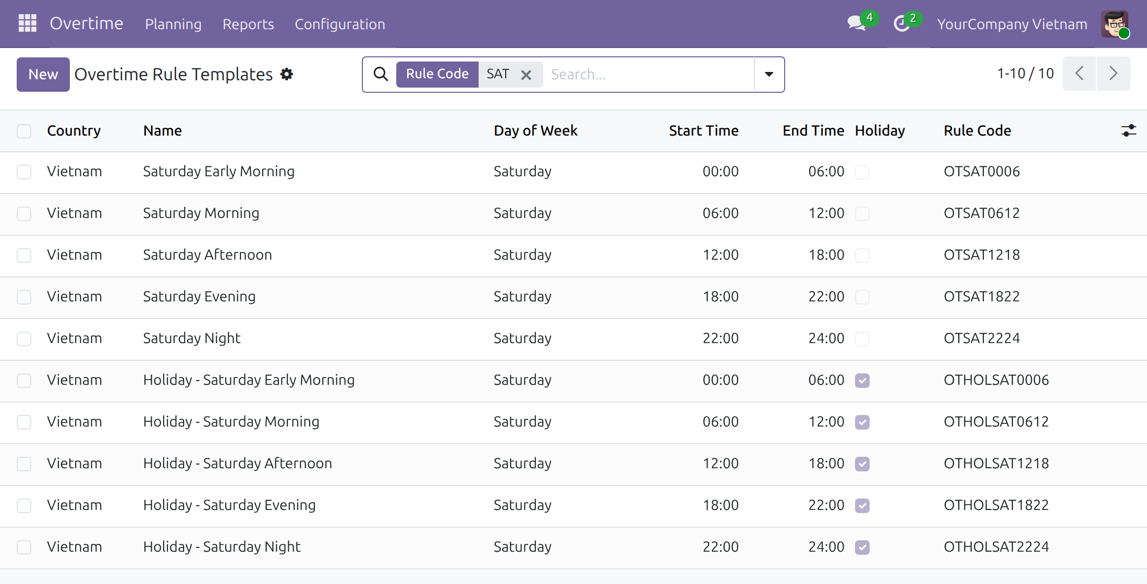Screen dimensions: 1147x584
Task: Click the Rule Code filter facet label
Action: click(x=437, y=74)
